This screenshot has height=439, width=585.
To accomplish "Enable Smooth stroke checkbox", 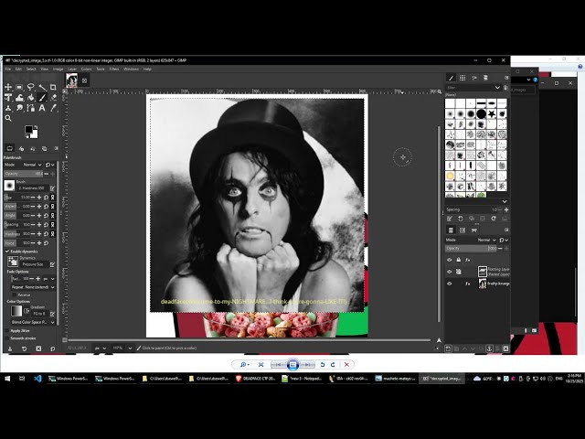I will pos(7,338).
